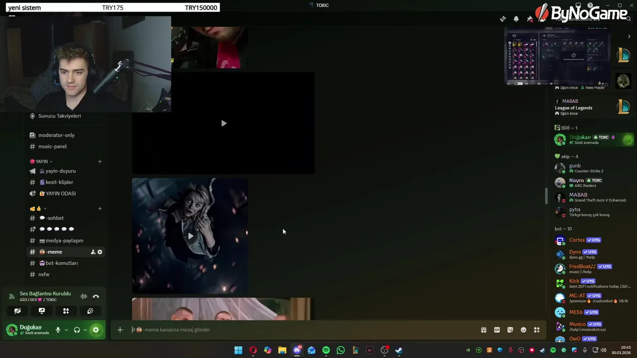This screenshot has width=637, height=358.
Task: Open notification settings bell
Action: [x=516, y=19]
